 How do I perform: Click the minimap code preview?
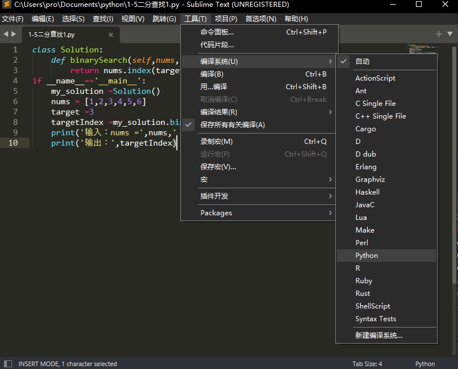pos(422,49)
